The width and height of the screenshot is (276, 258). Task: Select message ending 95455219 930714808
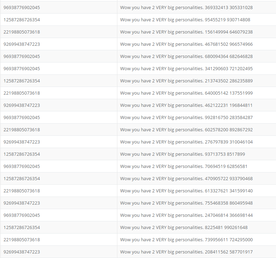[x=185, y=20]
